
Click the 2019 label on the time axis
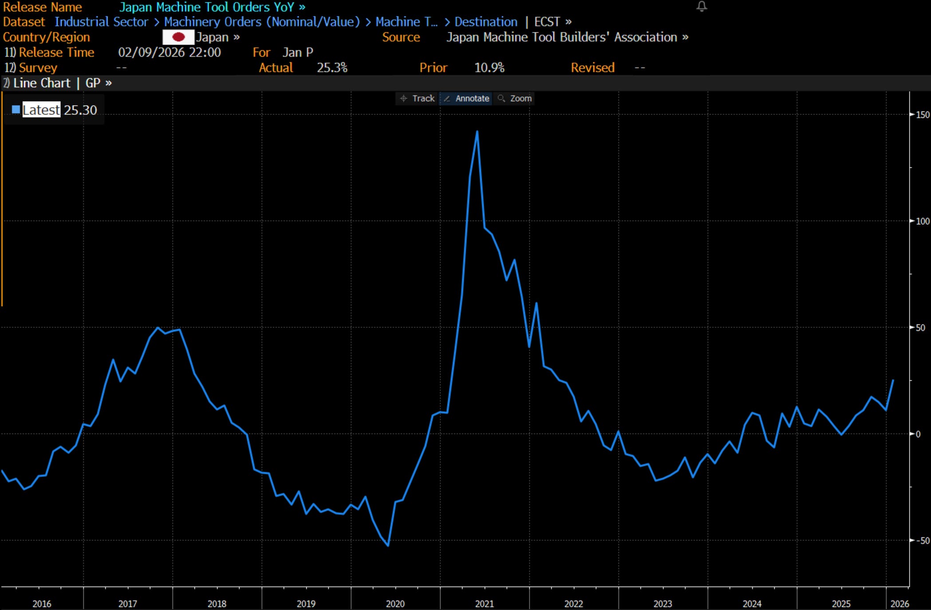click(x=306, y=604)
